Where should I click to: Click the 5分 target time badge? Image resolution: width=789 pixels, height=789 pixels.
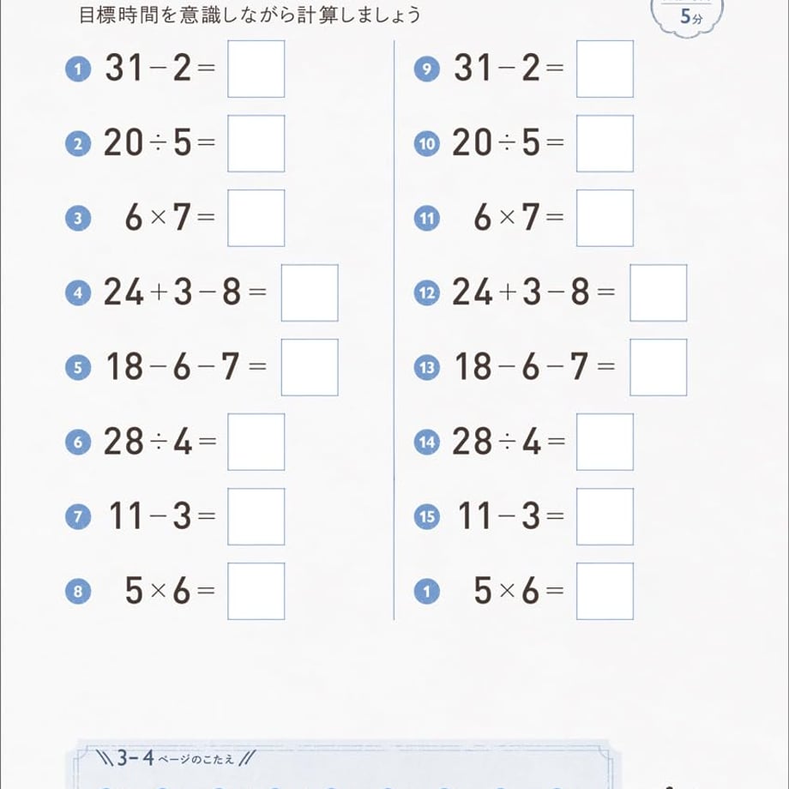[687, 16]
